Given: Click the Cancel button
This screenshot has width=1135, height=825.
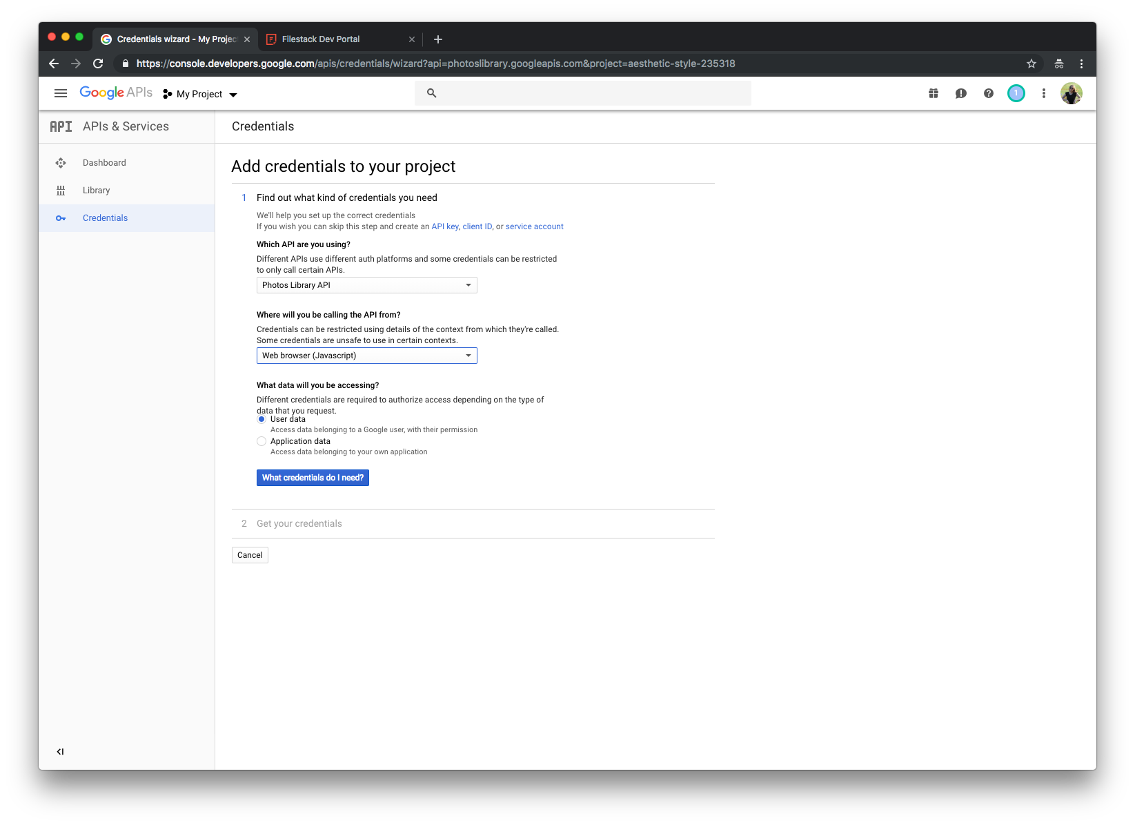Looking at the screenshot, I should (250, 555).
